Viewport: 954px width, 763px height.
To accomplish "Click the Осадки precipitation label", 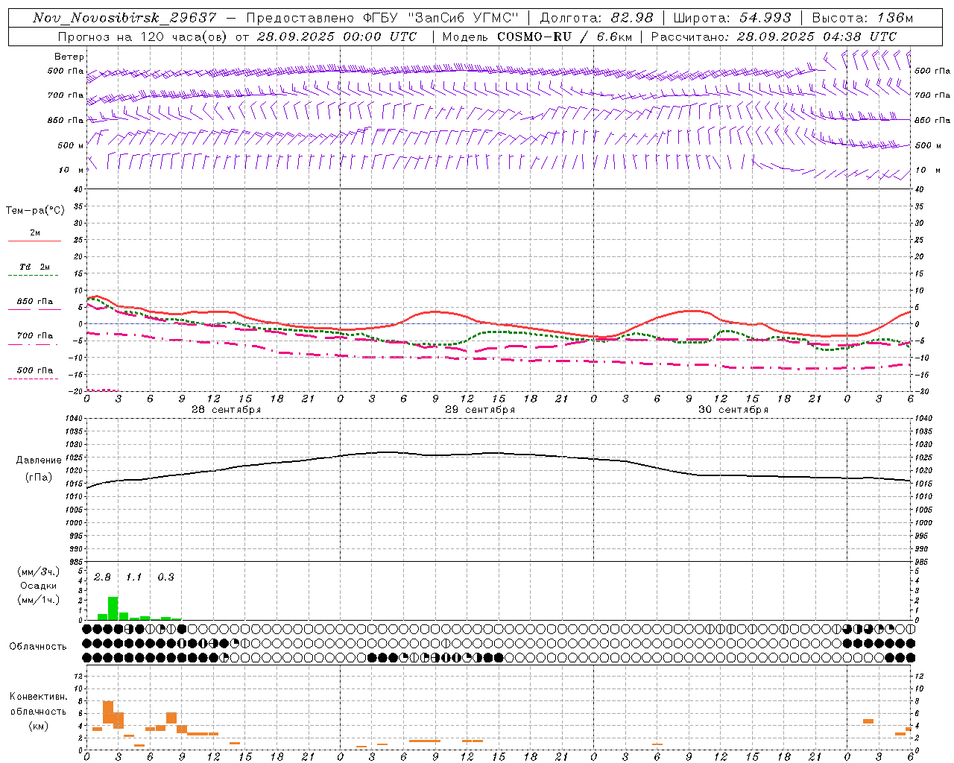I will click(x=39, y=586).
